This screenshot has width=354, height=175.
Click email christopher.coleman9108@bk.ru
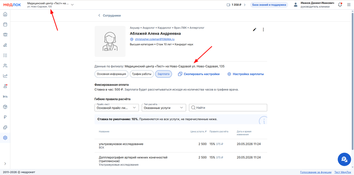154,39
